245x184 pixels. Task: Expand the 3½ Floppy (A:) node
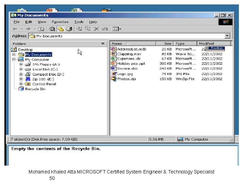click(x=21, y=64)
